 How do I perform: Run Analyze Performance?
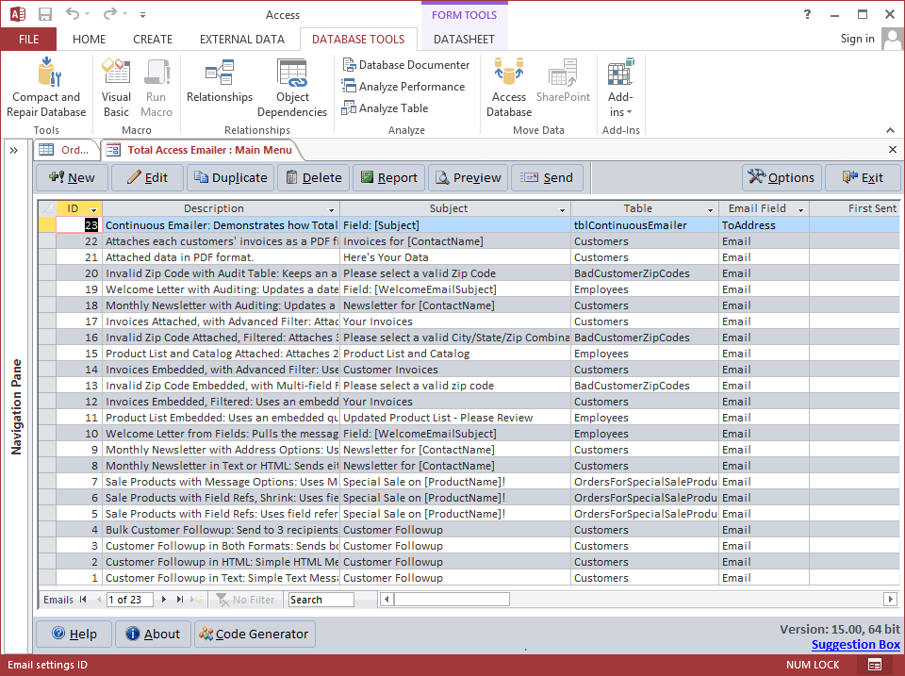[403, 87]
